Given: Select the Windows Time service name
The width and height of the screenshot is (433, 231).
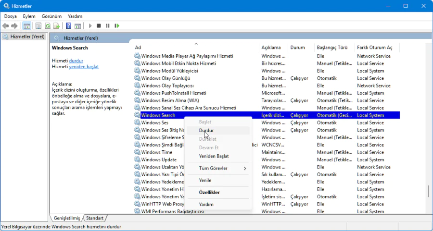Looking at the screenshot, I should tap(156, 152).
